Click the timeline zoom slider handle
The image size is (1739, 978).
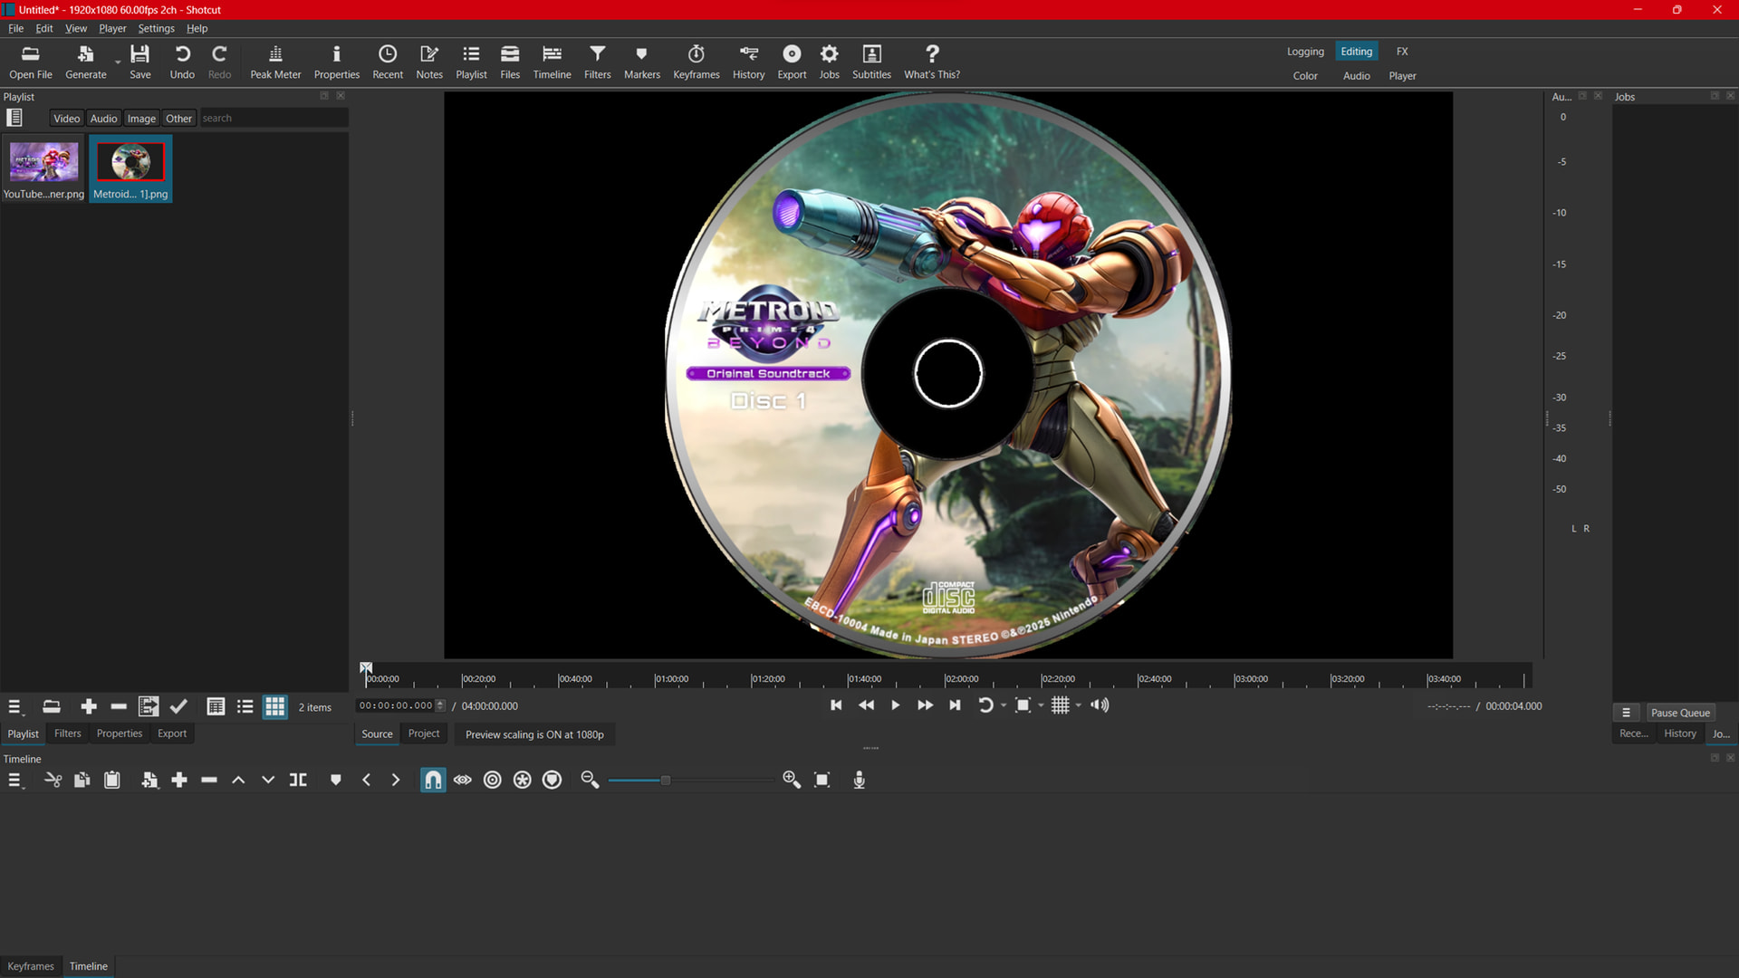(x=666, y=780)
